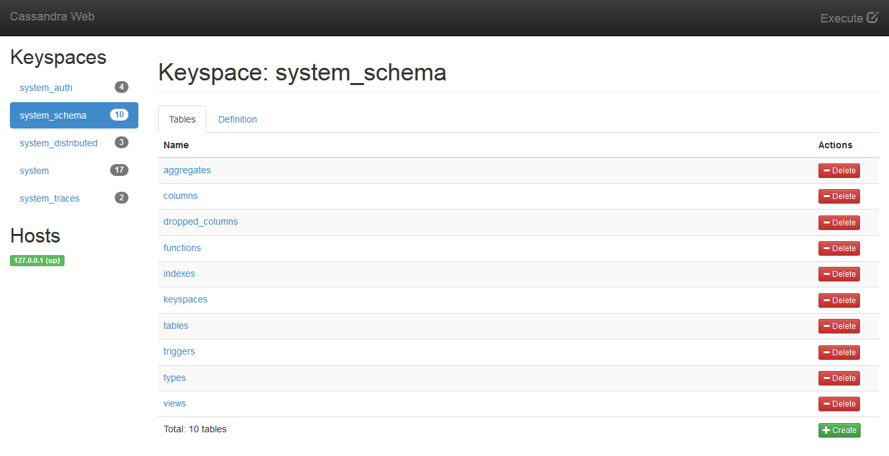Screen dimensions: 889x456
Task: Open the triggers table
Action: 179,351
